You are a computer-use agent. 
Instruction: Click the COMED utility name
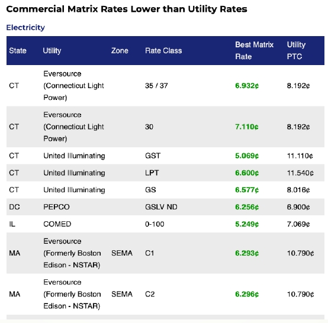(57, 224)
